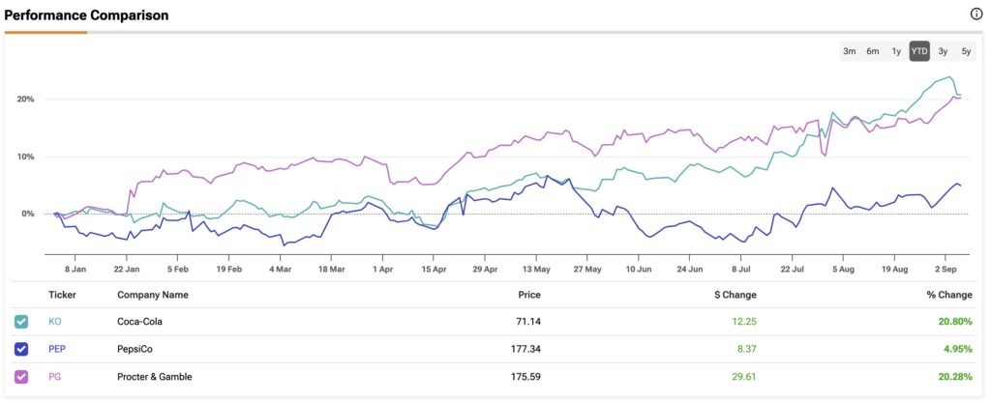Uncheck the PepsiCo PEP checkbox
Viewport: 991px width, 402px height.
click(21, 349)
